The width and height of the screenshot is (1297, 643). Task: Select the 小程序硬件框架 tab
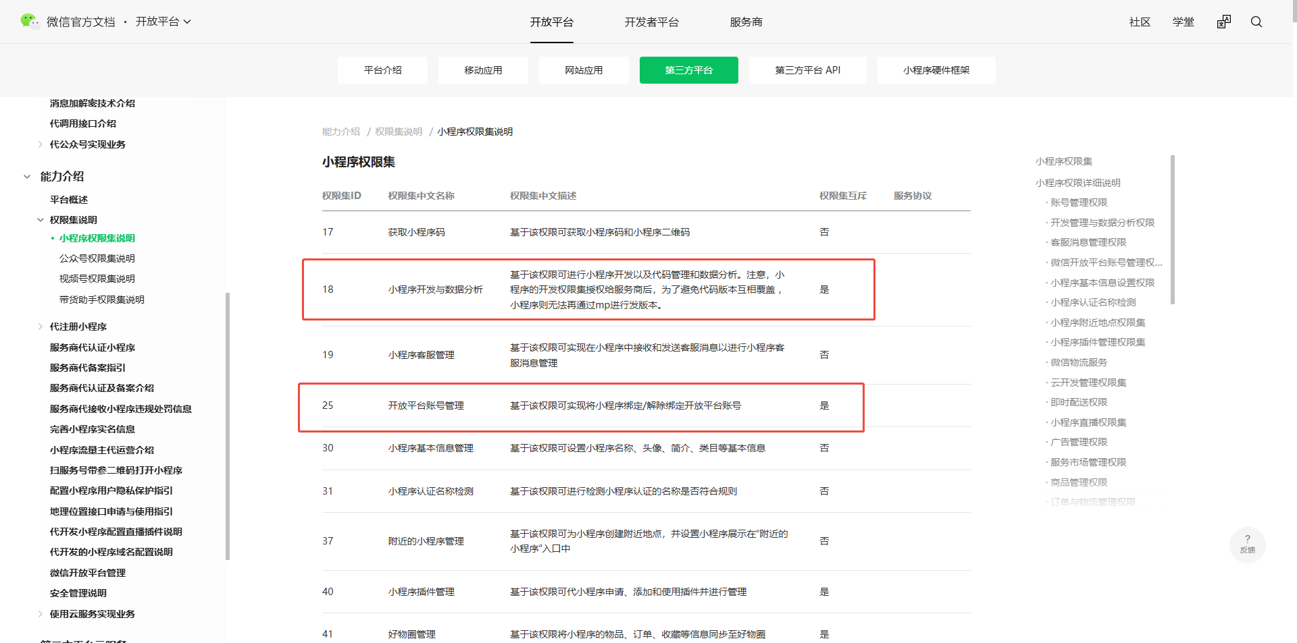pos(936,70)
